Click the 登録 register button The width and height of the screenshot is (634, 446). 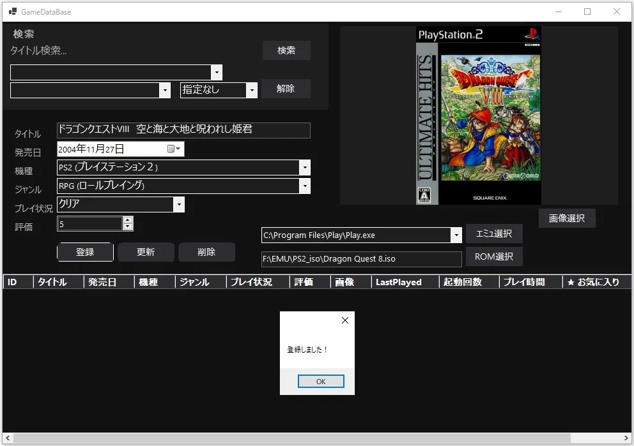85,252
